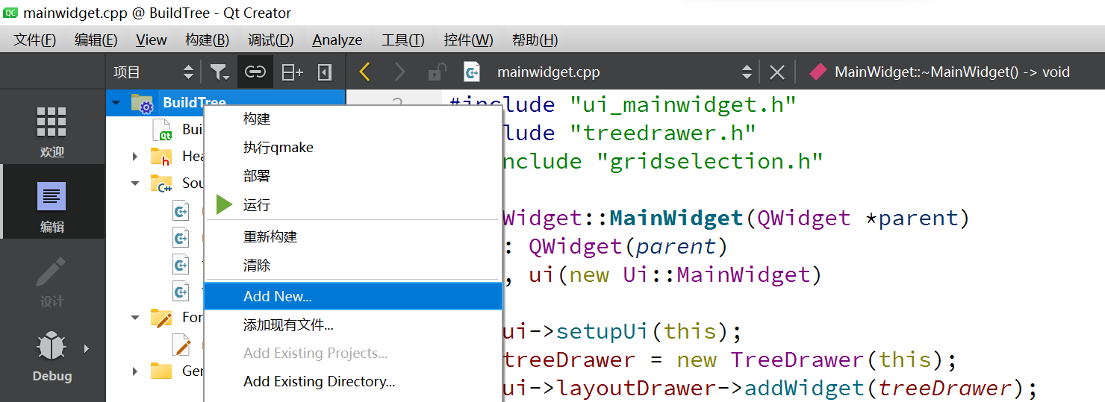Close the sidebar panel icon
This screenshot has height=402, width=1105.
[325, 72]
